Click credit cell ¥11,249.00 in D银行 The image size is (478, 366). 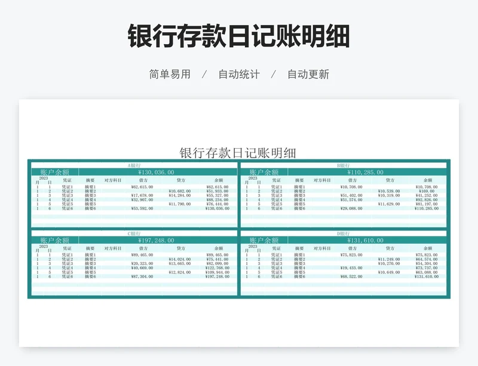pyautogui.click(x=389, y=259)
